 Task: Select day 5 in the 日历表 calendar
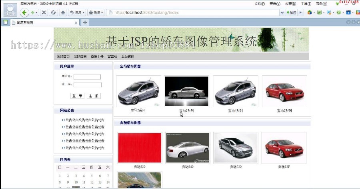tap(92, 176)
